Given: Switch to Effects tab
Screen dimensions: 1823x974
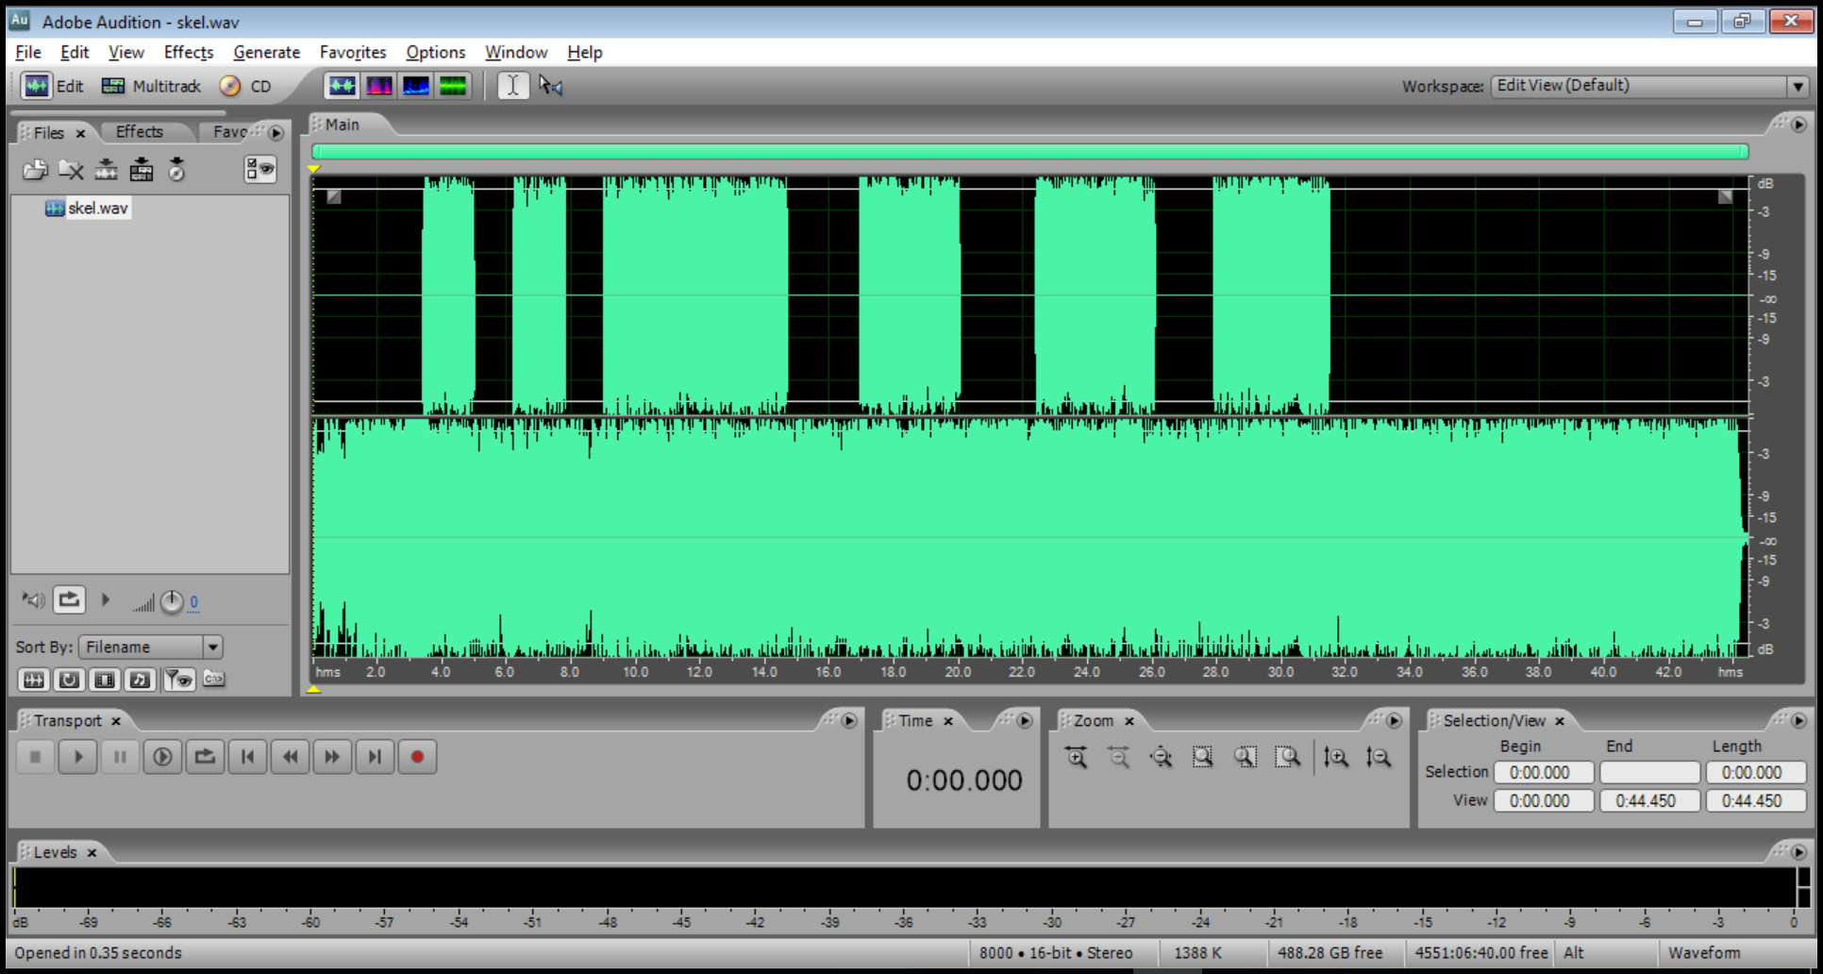Looking at the screenshot, I should click(x=140, y=132).
